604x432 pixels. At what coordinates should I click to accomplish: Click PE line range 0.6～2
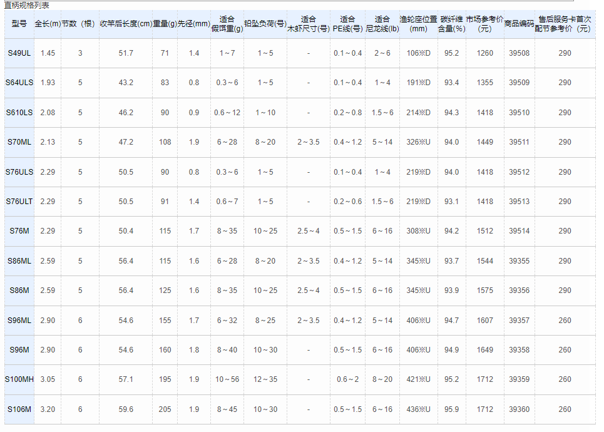coord(348,379)
